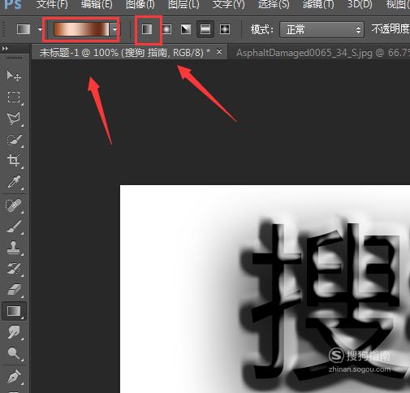The height and width of the screenshot is (393, 410).
Task: Open the 3D(D) menu
Action: pos(360,4)
